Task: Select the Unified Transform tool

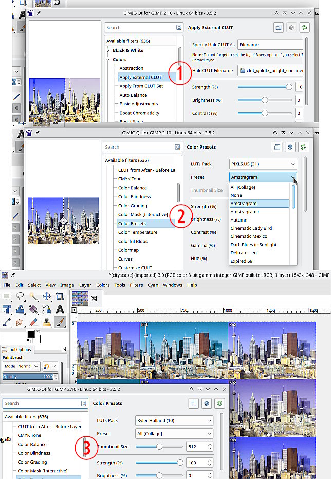Action: (x=6, y=309)
